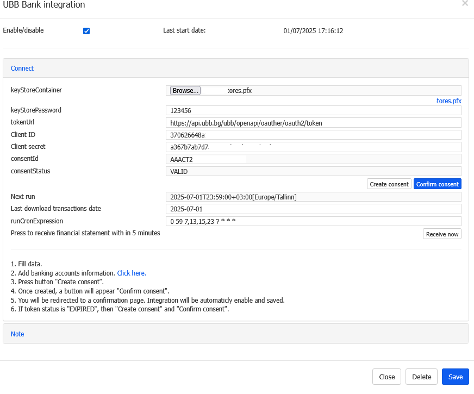Screen dimensions: 474x394
Task: Click the 'Press to receive financial statement' text
Action: [x=85, y=233]
